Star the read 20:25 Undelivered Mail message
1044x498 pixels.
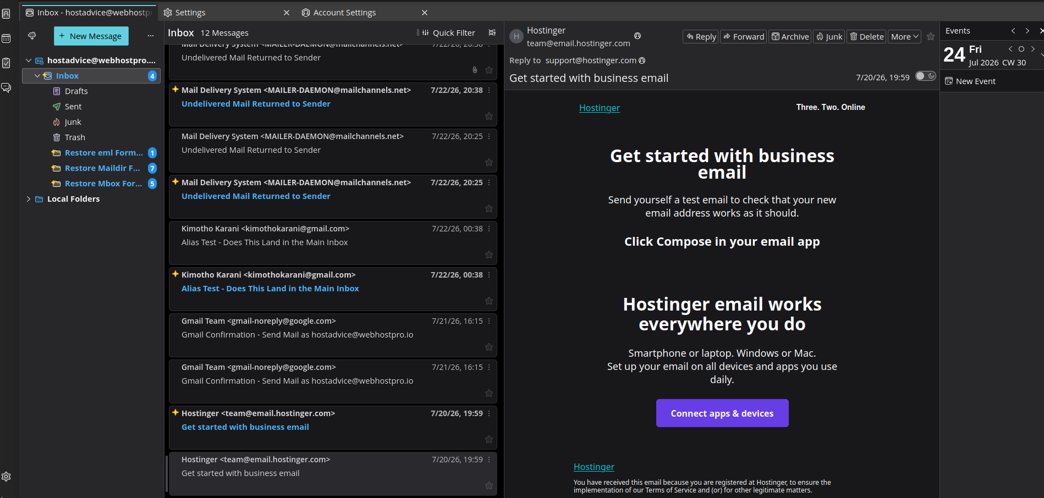coord(488,162)
